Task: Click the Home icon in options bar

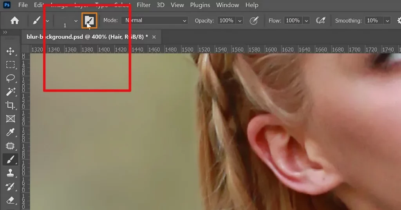Action: [14, 20]
